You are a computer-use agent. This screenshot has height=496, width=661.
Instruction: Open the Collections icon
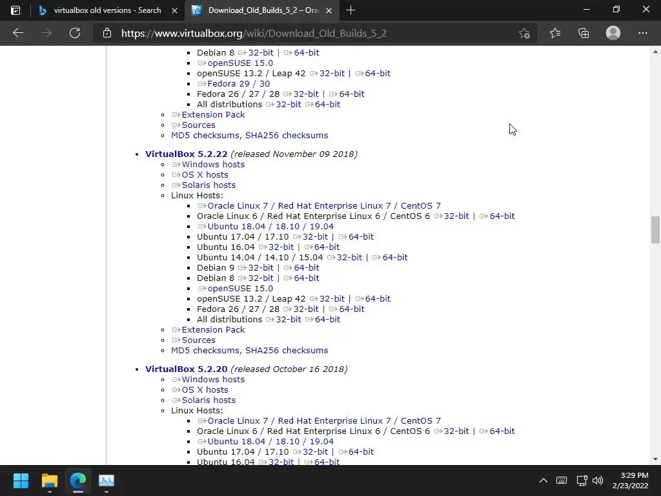coord(584,33)
